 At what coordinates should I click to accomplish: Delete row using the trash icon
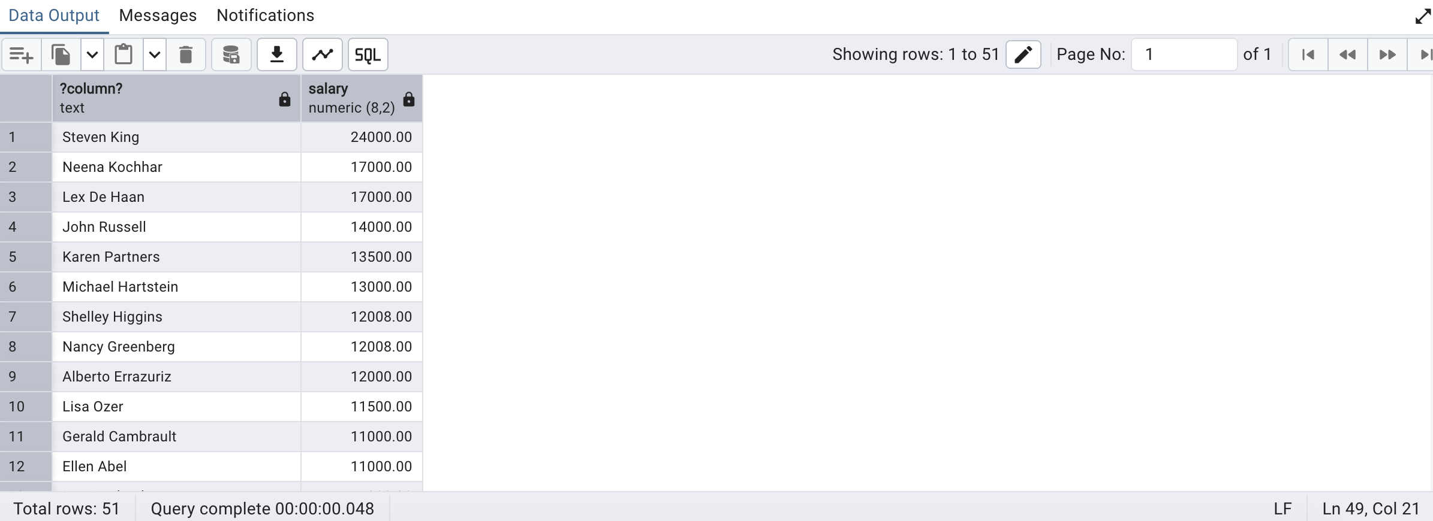[x=186, y=55]
